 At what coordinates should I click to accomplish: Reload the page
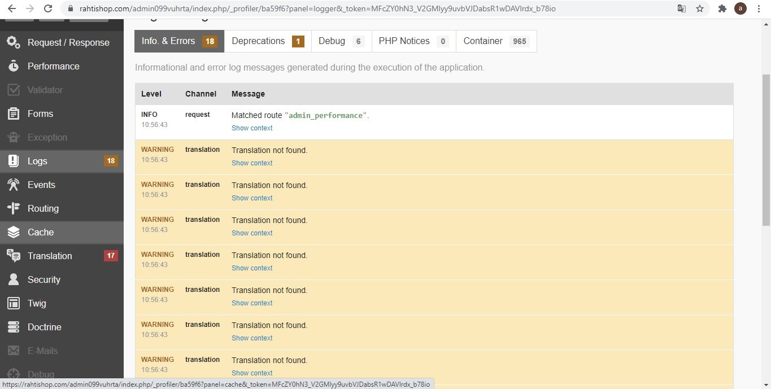pyautogui.click(x=48, y=8)
